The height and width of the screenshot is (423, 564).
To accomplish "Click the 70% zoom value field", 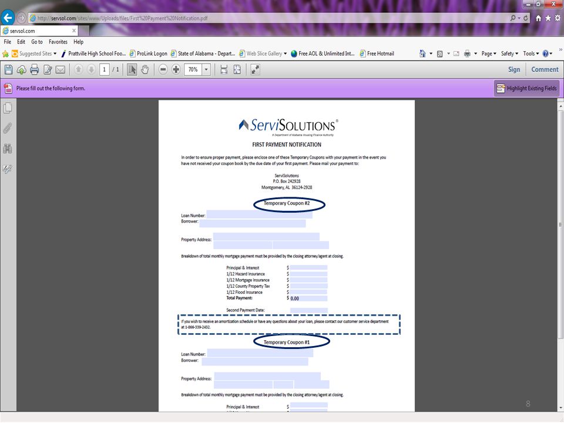I will pyautogui.click(x=193, y=69).
